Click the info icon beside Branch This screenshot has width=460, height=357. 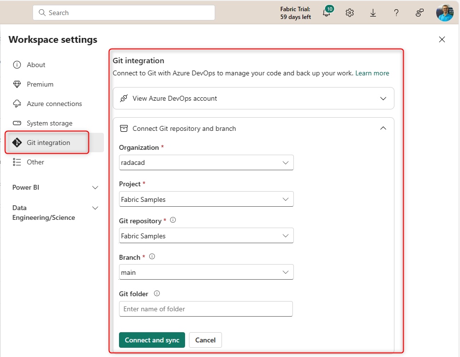click(152, 257)
